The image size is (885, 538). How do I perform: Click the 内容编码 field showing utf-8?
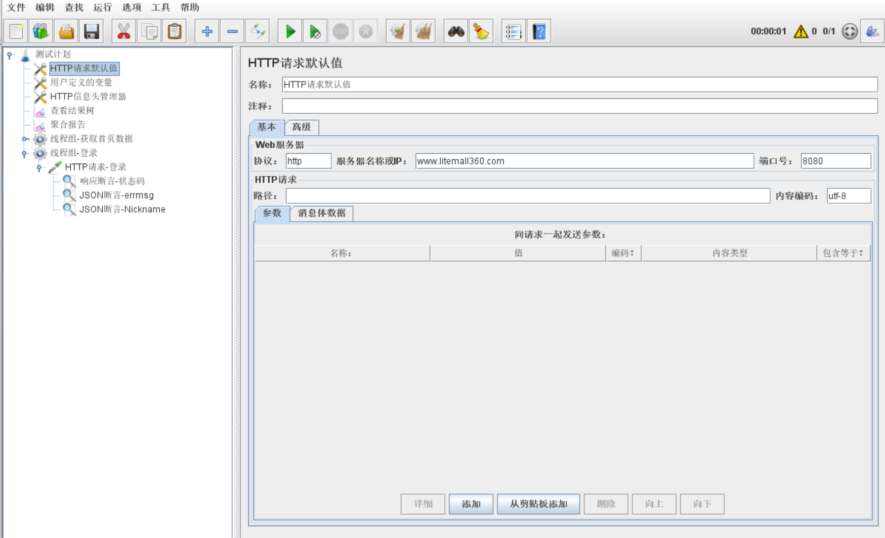point(848,196)
